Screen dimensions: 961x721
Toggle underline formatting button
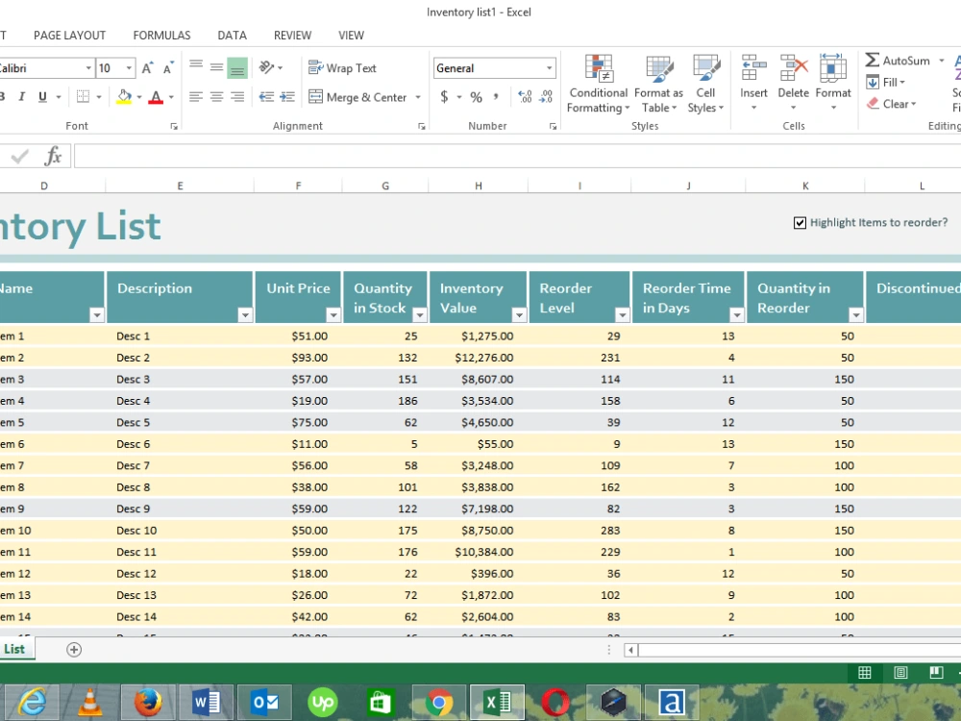[x=42, y=97]
